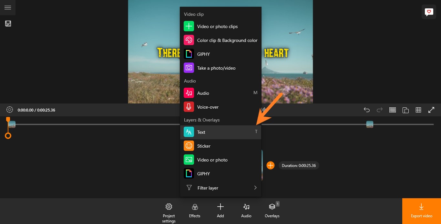
Task: Click the undo arrow
Action: tap(367, 110)
